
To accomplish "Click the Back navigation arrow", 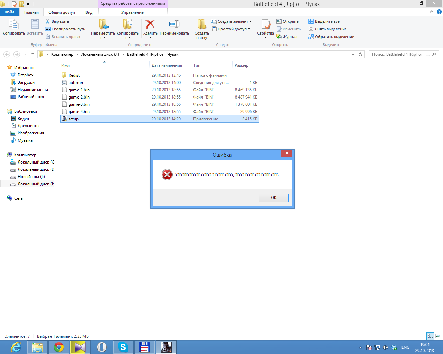I will [x=7, y=54].
